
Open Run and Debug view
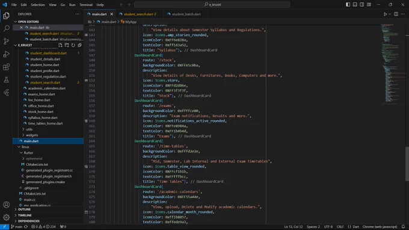tap(6, 54)
